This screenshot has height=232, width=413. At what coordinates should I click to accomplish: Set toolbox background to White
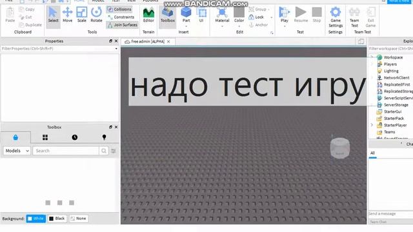click(36, 218)
